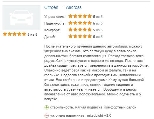Click the red minus cons icon

pyautogui.click(x=46, y=115)
